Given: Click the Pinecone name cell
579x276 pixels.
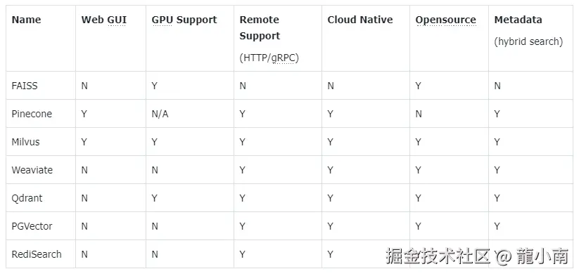Looking at the screenshot, I should click(x=32, y=114).
